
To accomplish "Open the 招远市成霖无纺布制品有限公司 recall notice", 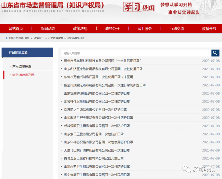I will pyautogui.click(x=105, y=85).
